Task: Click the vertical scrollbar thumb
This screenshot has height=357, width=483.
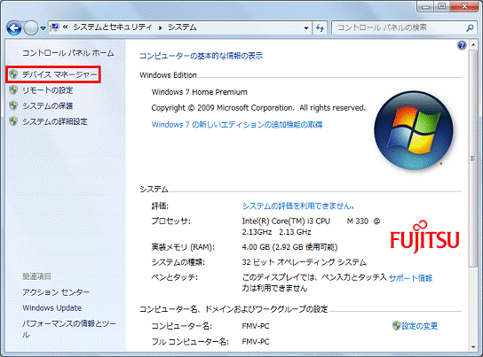Action: click(x=473, y=159)
